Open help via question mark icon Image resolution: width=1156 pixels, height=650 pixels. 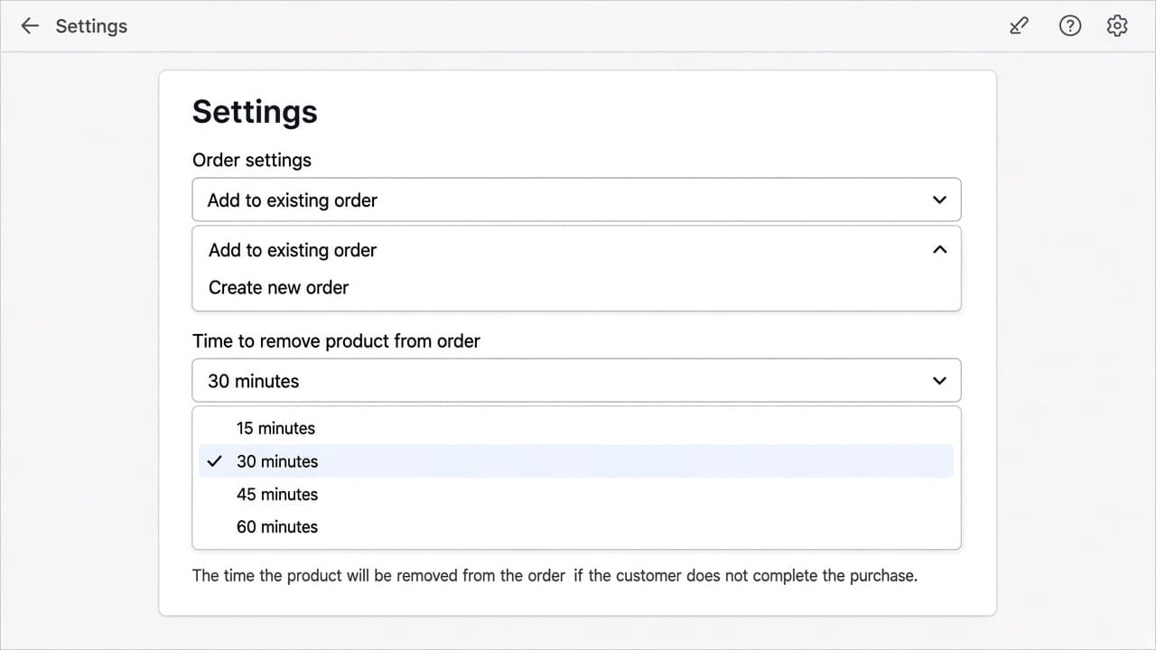1069,26
